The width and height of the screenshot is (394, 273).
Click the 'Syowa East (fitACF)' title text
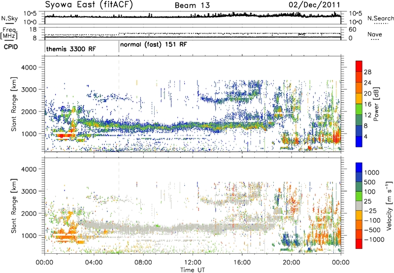click(89, 4)
